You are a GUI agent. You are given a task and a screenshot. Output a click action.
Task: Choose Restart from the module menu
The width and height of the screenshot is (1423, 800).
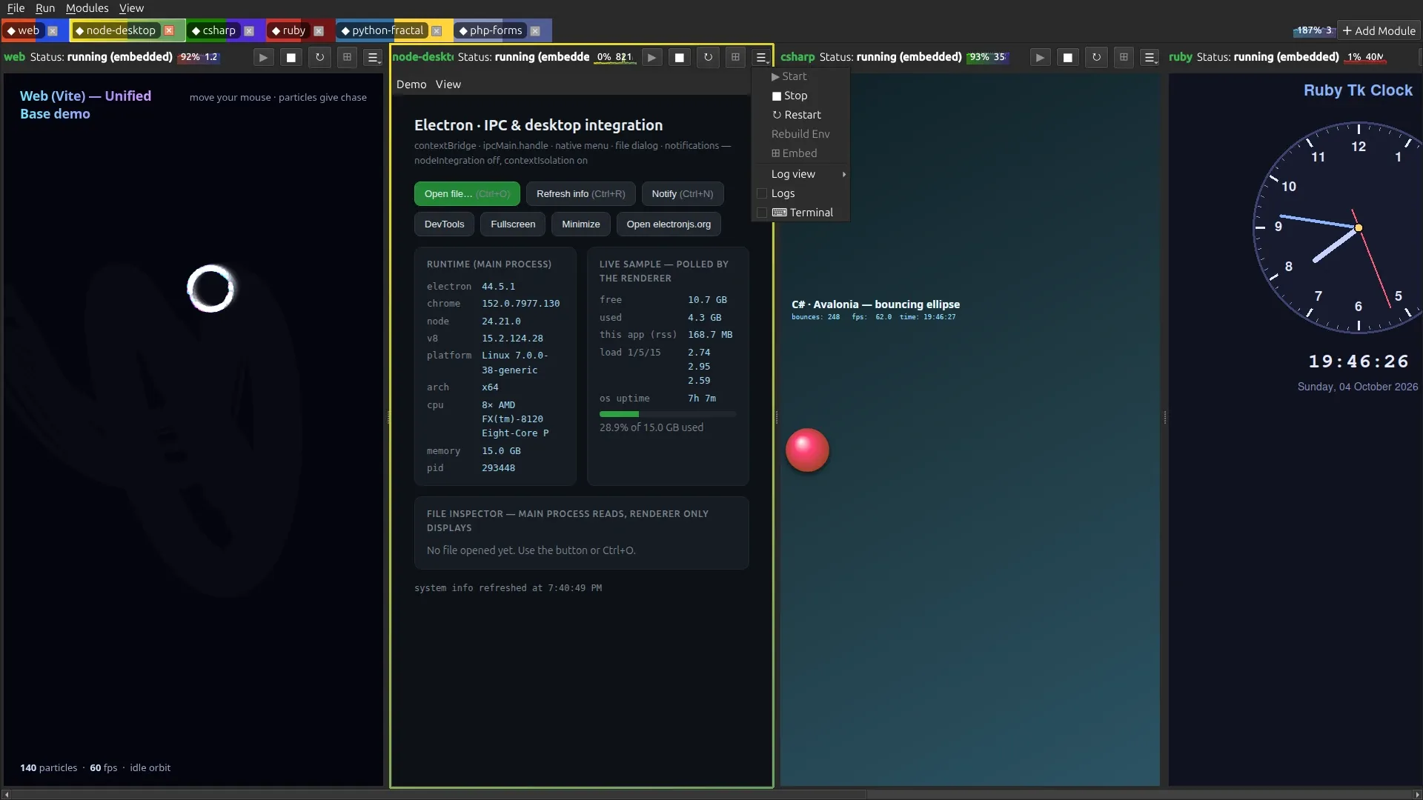[801, 115]
